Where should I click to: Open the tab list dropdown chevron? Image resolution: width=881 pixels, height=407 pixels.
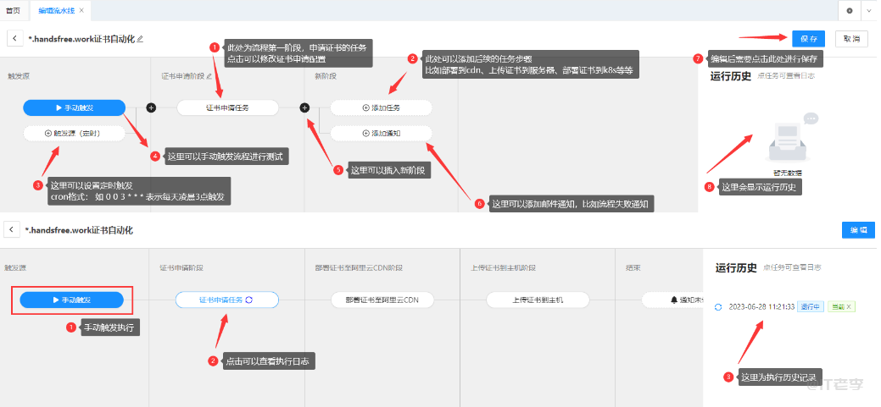point(869,10)
